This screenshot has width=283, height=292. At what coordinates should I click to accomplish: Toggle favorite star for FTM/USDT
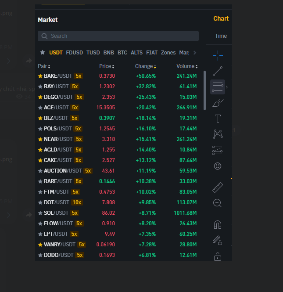(40, 192)
